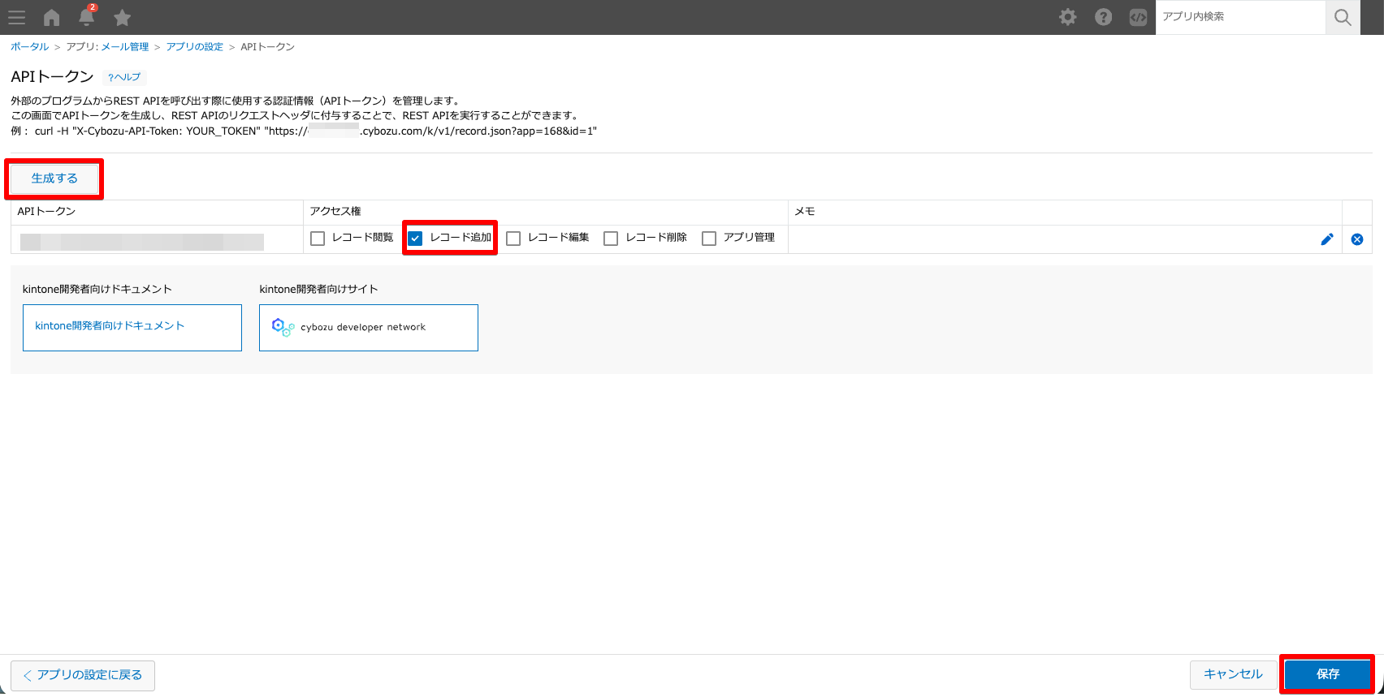The image size is (1384, 697).
Task: Open the notifications bell
Action: tap(86, 17)
